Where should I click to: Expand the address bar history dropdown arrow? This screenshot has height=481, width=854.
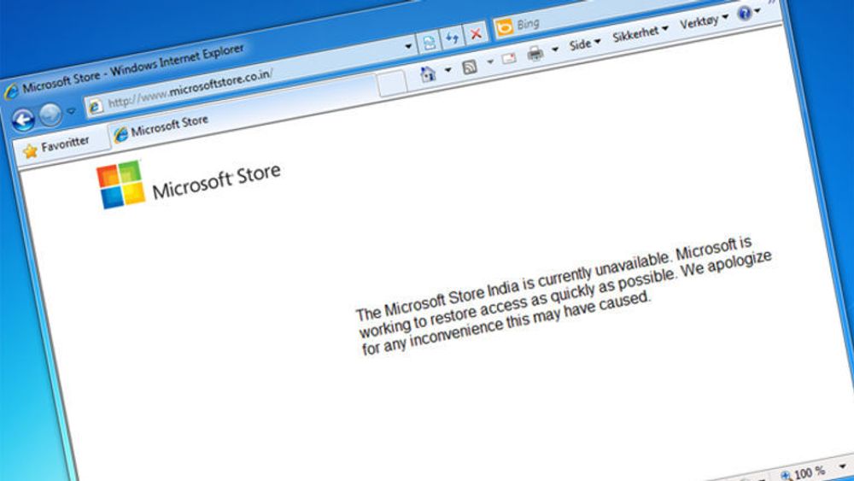click(408, 46)
